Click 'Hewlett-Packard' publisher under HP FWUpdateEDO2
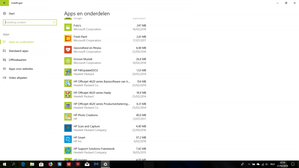 coord(84,74)
